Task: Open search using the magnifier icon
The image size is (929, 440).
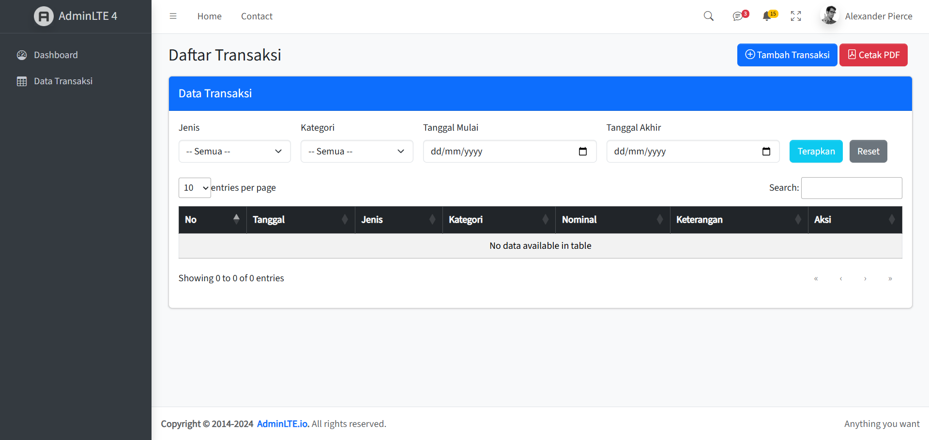Action: [x=708, y=16]
